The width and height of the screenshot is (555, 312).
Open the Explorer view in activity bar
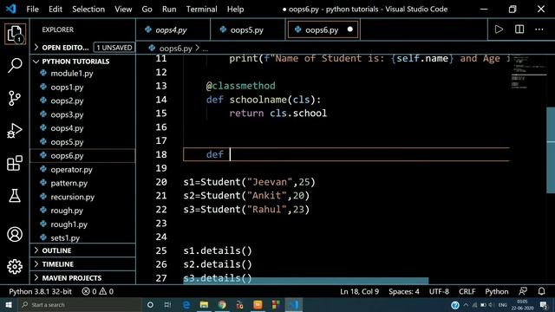(15, 34)
